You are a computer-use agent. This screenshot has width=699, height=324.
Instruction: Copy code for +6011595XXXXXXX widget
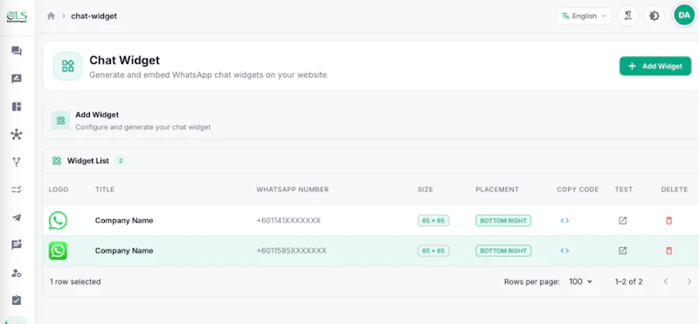pyautogui.click(x=564, y=251)
